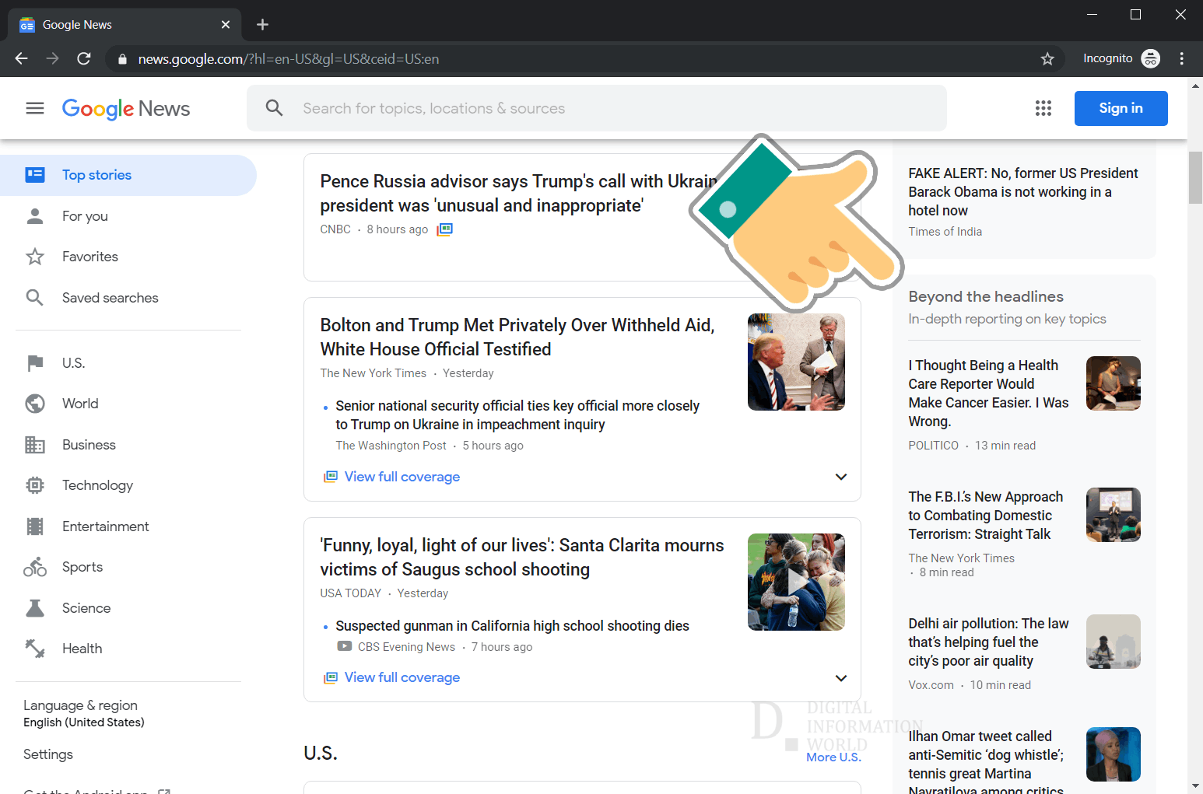This screenshot has width=1203, height=794.
Task: Click the Sports bicycle icon
Action: (x=35, y=567)
